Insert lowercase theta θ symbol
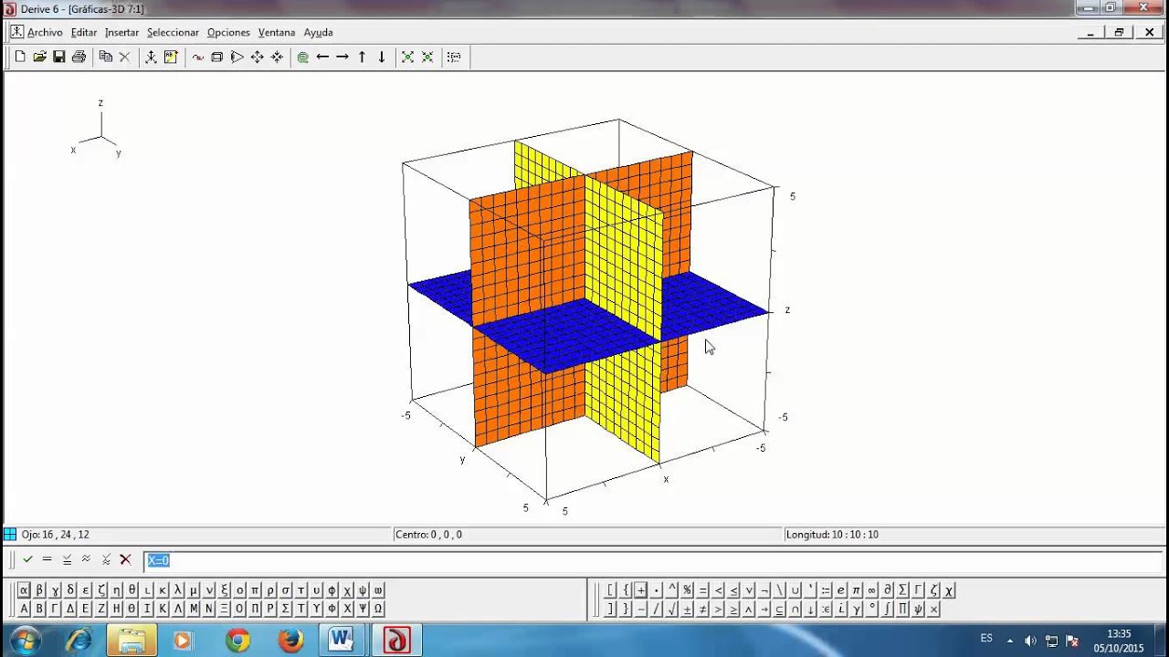The height and width of the screenshot is (657, 1169). pyautogui.click(x=132, y=590)
